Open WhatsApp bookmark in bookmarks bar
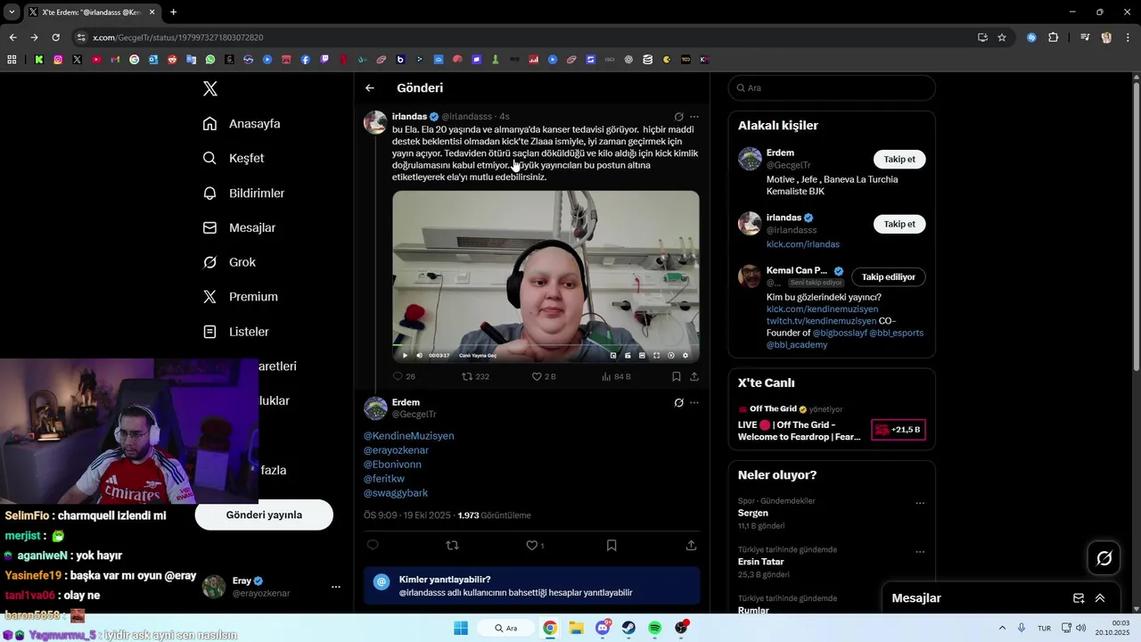Viewport: 1141px width, 642px height. tap(210, 60)
